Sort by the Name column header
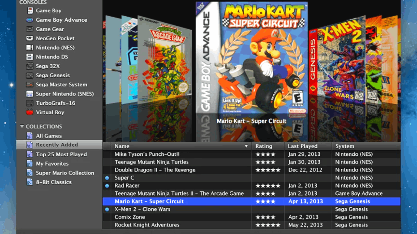Image resolution: width=417 pixels, height=234 pixels. 181,146
